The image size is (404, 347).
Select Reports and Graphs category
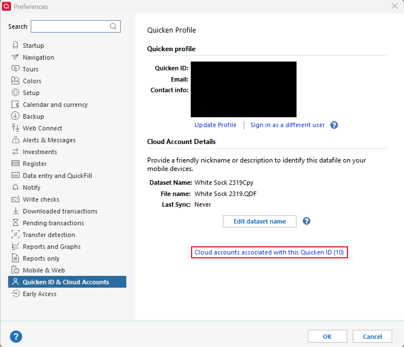tap(52, 247)
